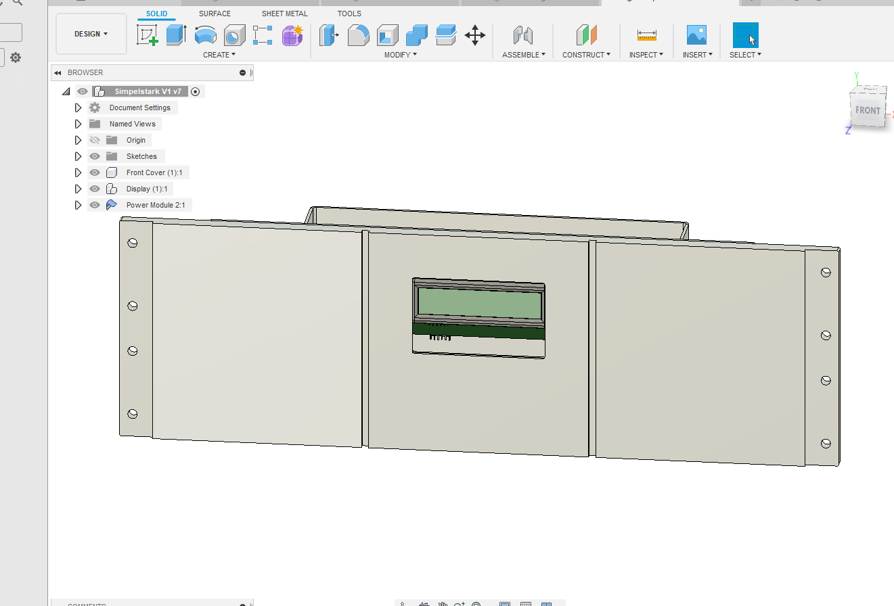Toggle visibility of the Simpelstark V1 v7 root

[x=82, y=91]
